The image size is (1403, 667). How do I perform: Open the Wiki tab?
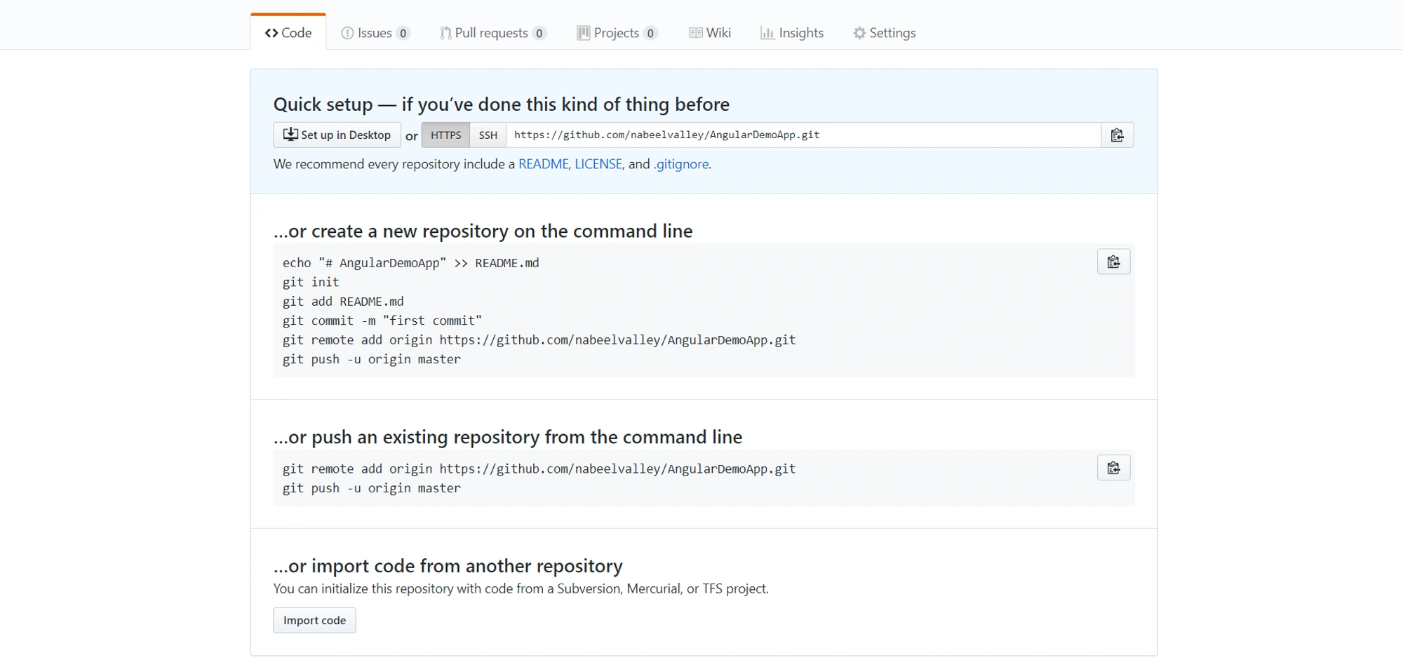710,33
